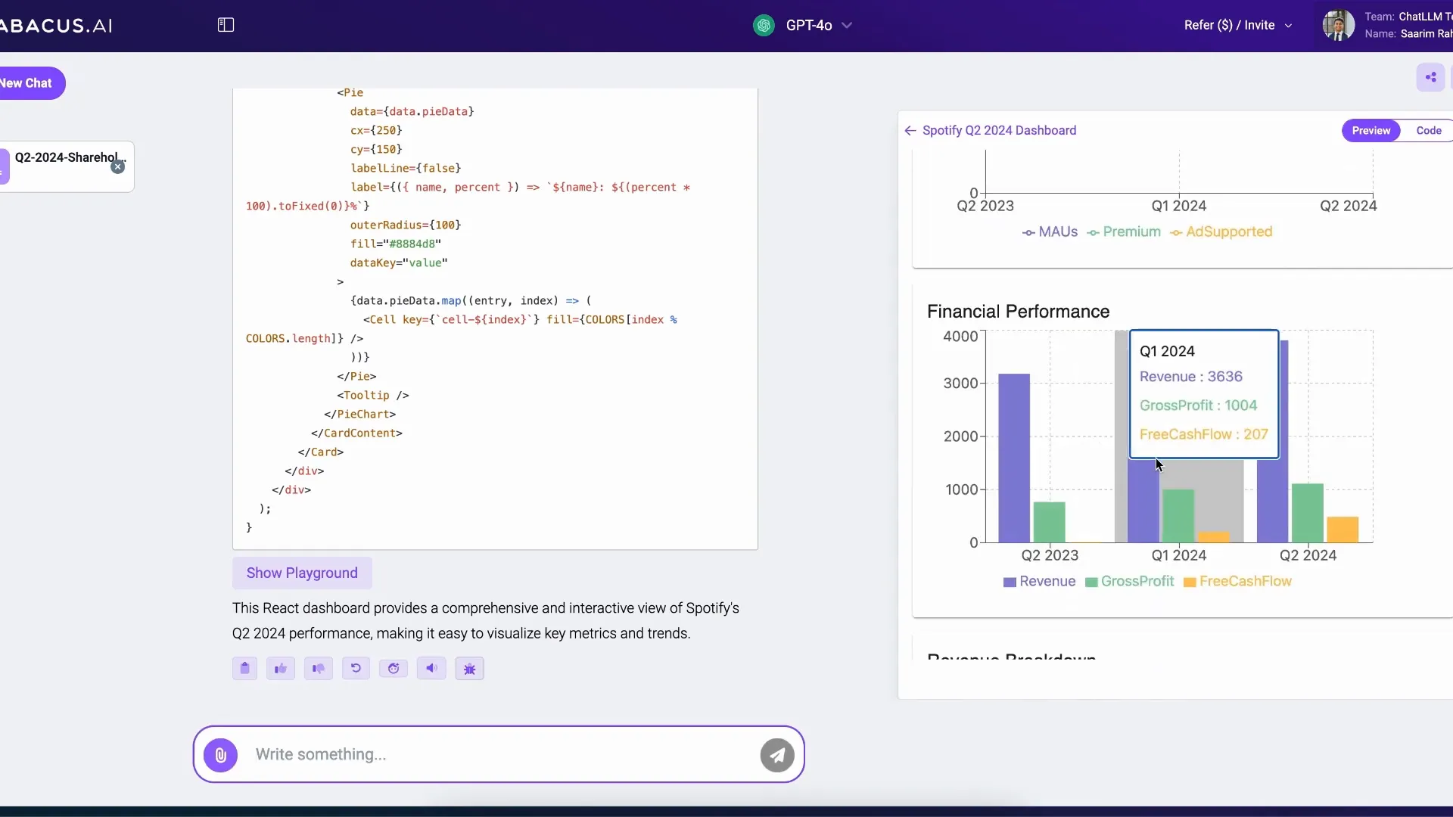Click the humanize face icon
Image resolution: width=1453 pixels, height=817 pixels.
point(394,669)
